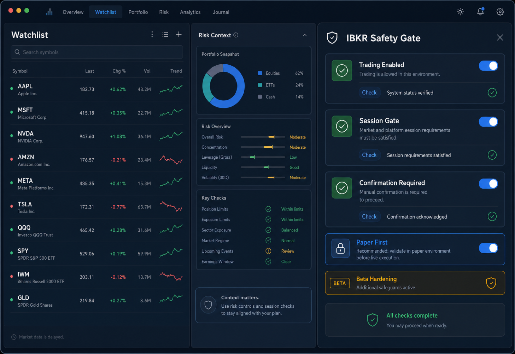Click the ETFs teal legend swatch
This screenshot has height=354, width=515.
pos(260,85)
